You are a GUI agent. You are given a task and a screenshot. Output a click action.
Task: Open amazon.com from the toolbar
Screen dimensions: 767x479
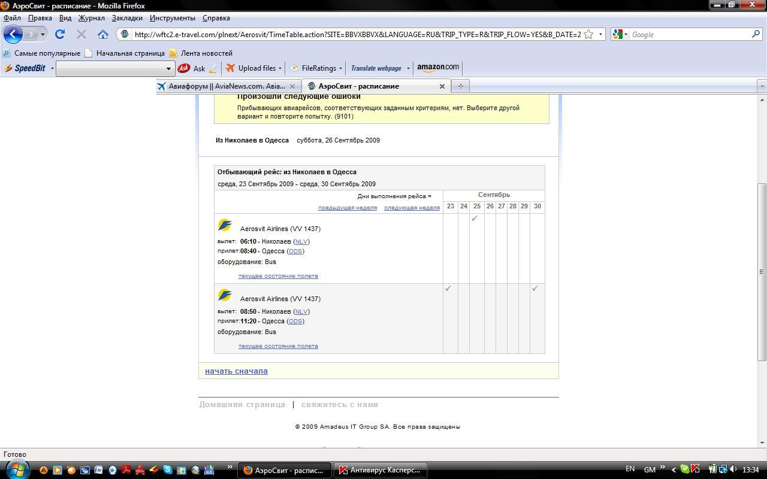pyautogui.click(x=438, y=68)
